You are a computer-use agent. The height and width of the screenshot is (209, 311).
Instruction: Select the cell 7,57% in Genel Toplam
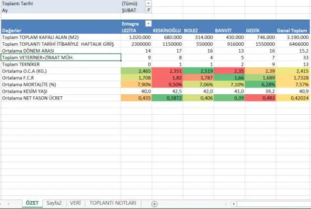coord(293,84)
